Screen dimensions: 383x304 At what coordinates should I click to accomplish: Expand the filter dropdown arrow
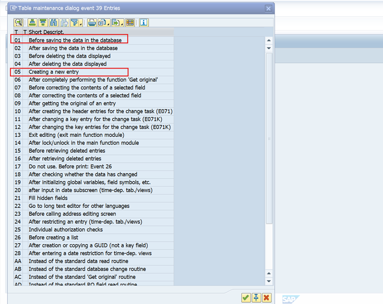pos(81,23)
